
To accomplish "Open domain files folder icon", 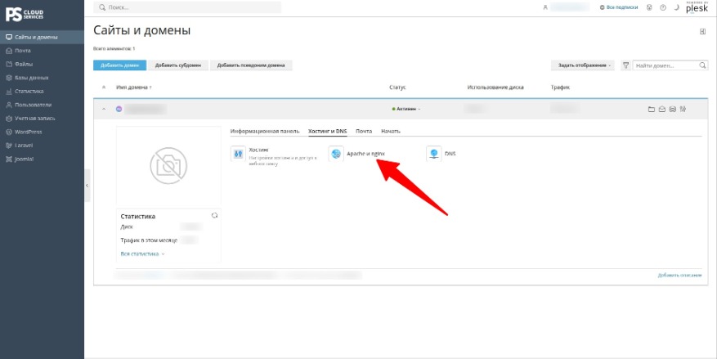I will (x=652, y=110).
